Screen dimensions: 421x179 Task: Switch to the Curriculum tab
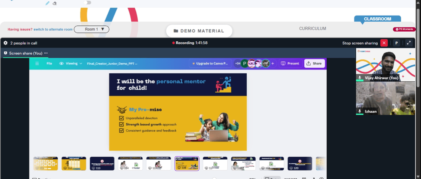[312, 29]
